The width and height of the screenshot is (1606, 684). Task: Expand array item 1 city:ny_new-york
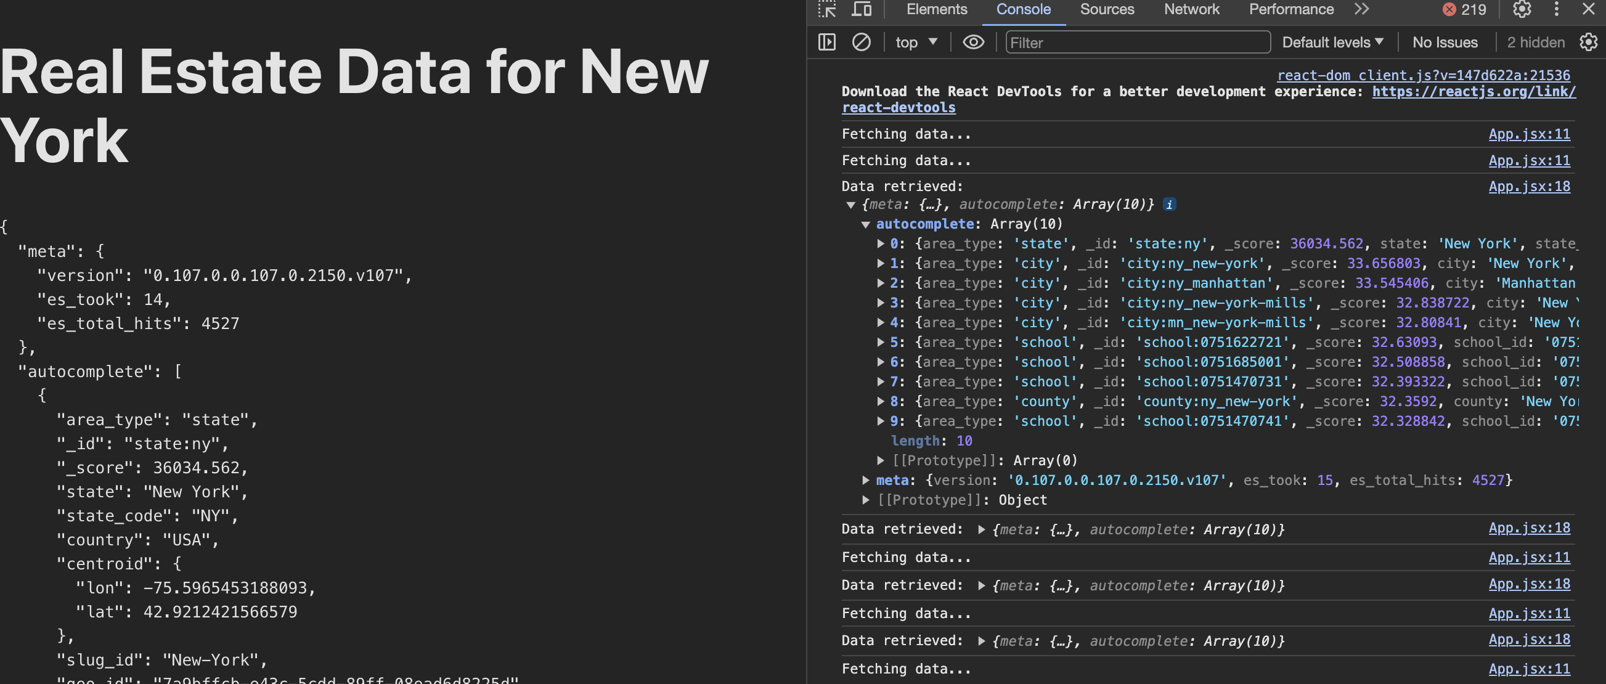[x=880, y=264]
